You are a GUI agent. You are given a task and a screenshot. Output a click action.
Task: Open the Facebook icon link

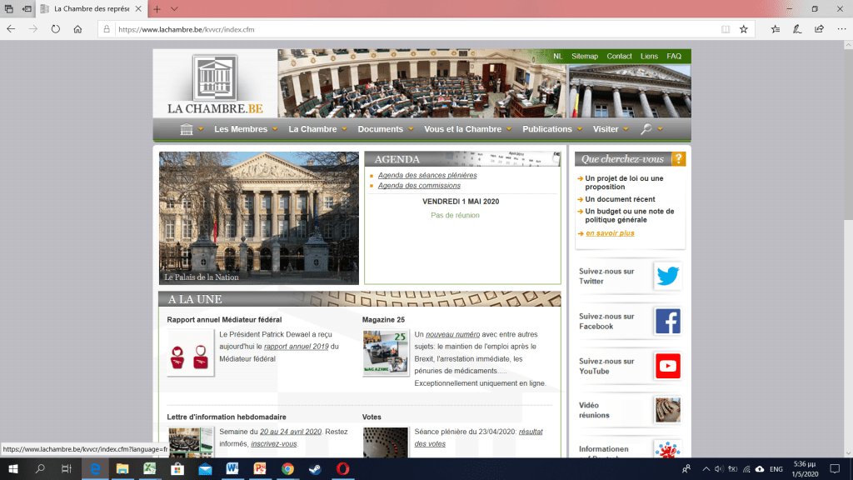pos(667,321)
